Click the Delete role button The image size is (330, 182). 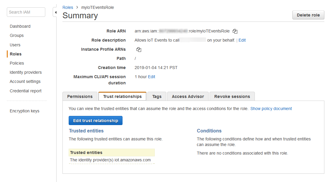tap(308, 15)
